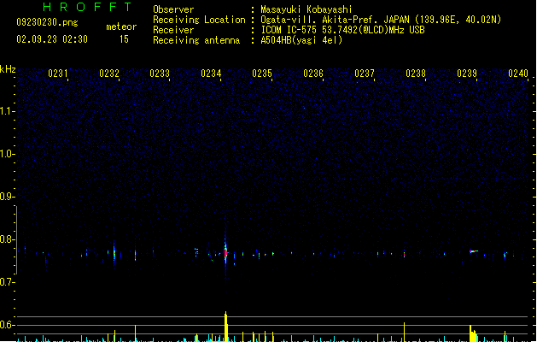Click the HROFFT title text
This screenshot has height=342, width=537.
pos(87,7)
